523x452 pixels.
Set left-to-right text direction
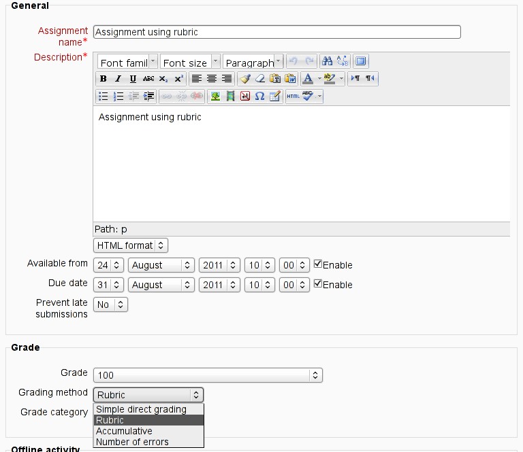355,79
